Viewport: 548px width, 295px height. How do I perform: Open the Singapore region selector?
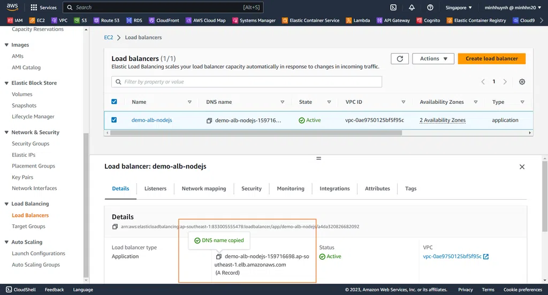459,7
